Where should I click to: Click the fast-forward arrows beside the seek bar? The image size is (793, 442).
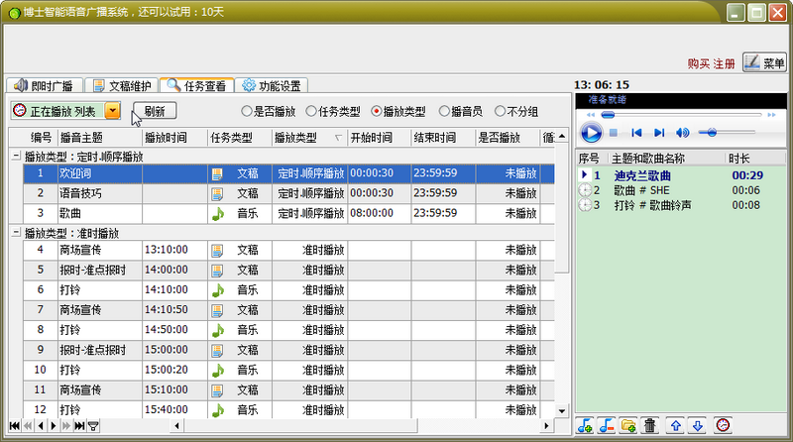click(x=771, y=115)
